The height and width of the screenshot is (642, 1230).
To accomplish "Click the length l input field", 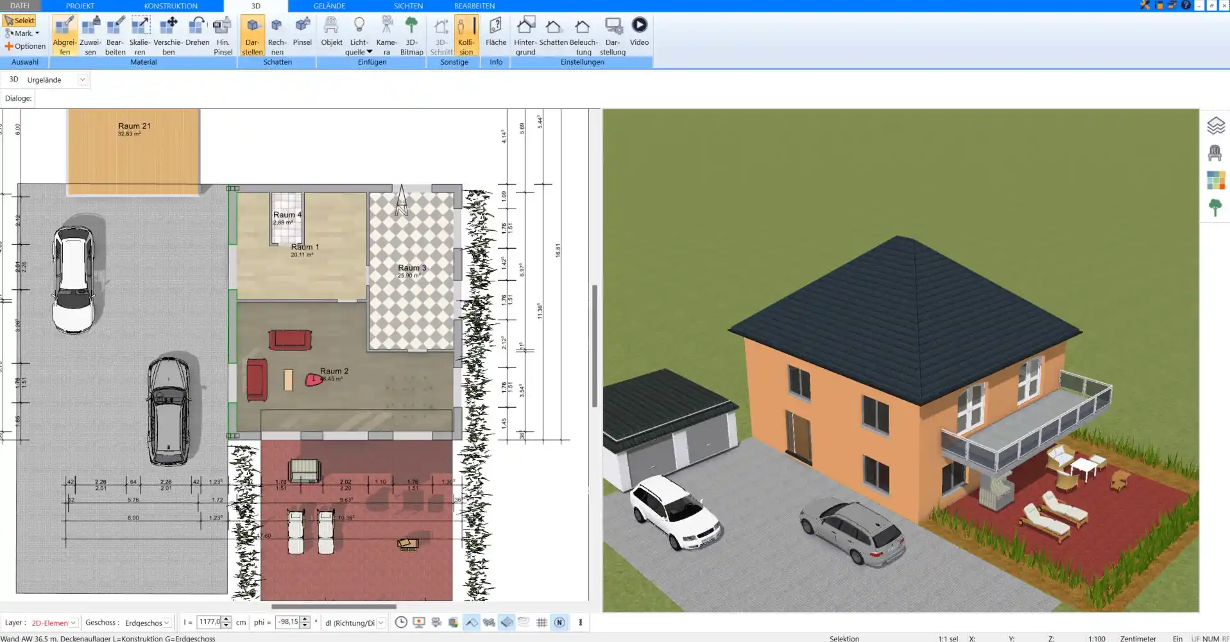I will click(x=209, y=622).
